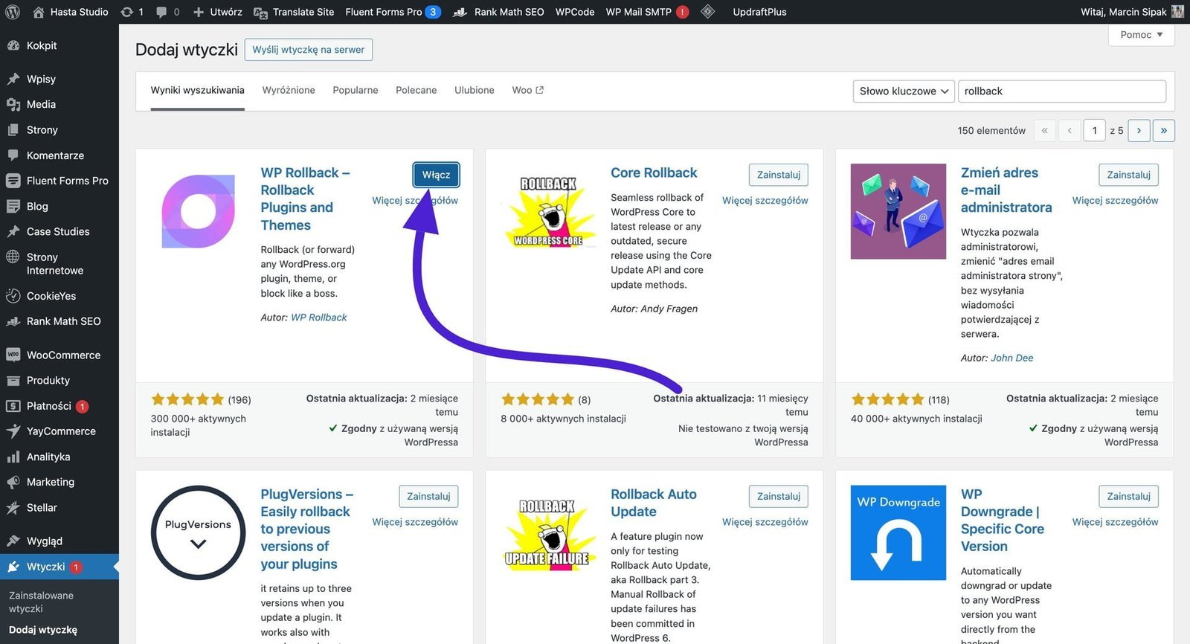Click the Marketing megaphone icon in sidebar
Viewport: 1190px width, 644px height.
13,482
